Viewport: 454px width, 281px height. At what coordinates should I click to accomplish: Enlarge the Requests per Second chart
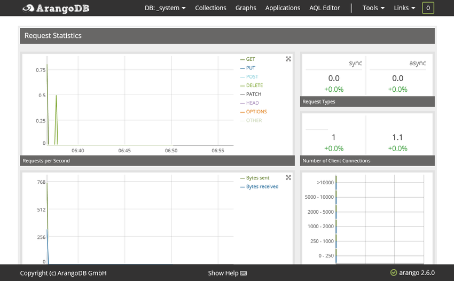pos(288,59)
